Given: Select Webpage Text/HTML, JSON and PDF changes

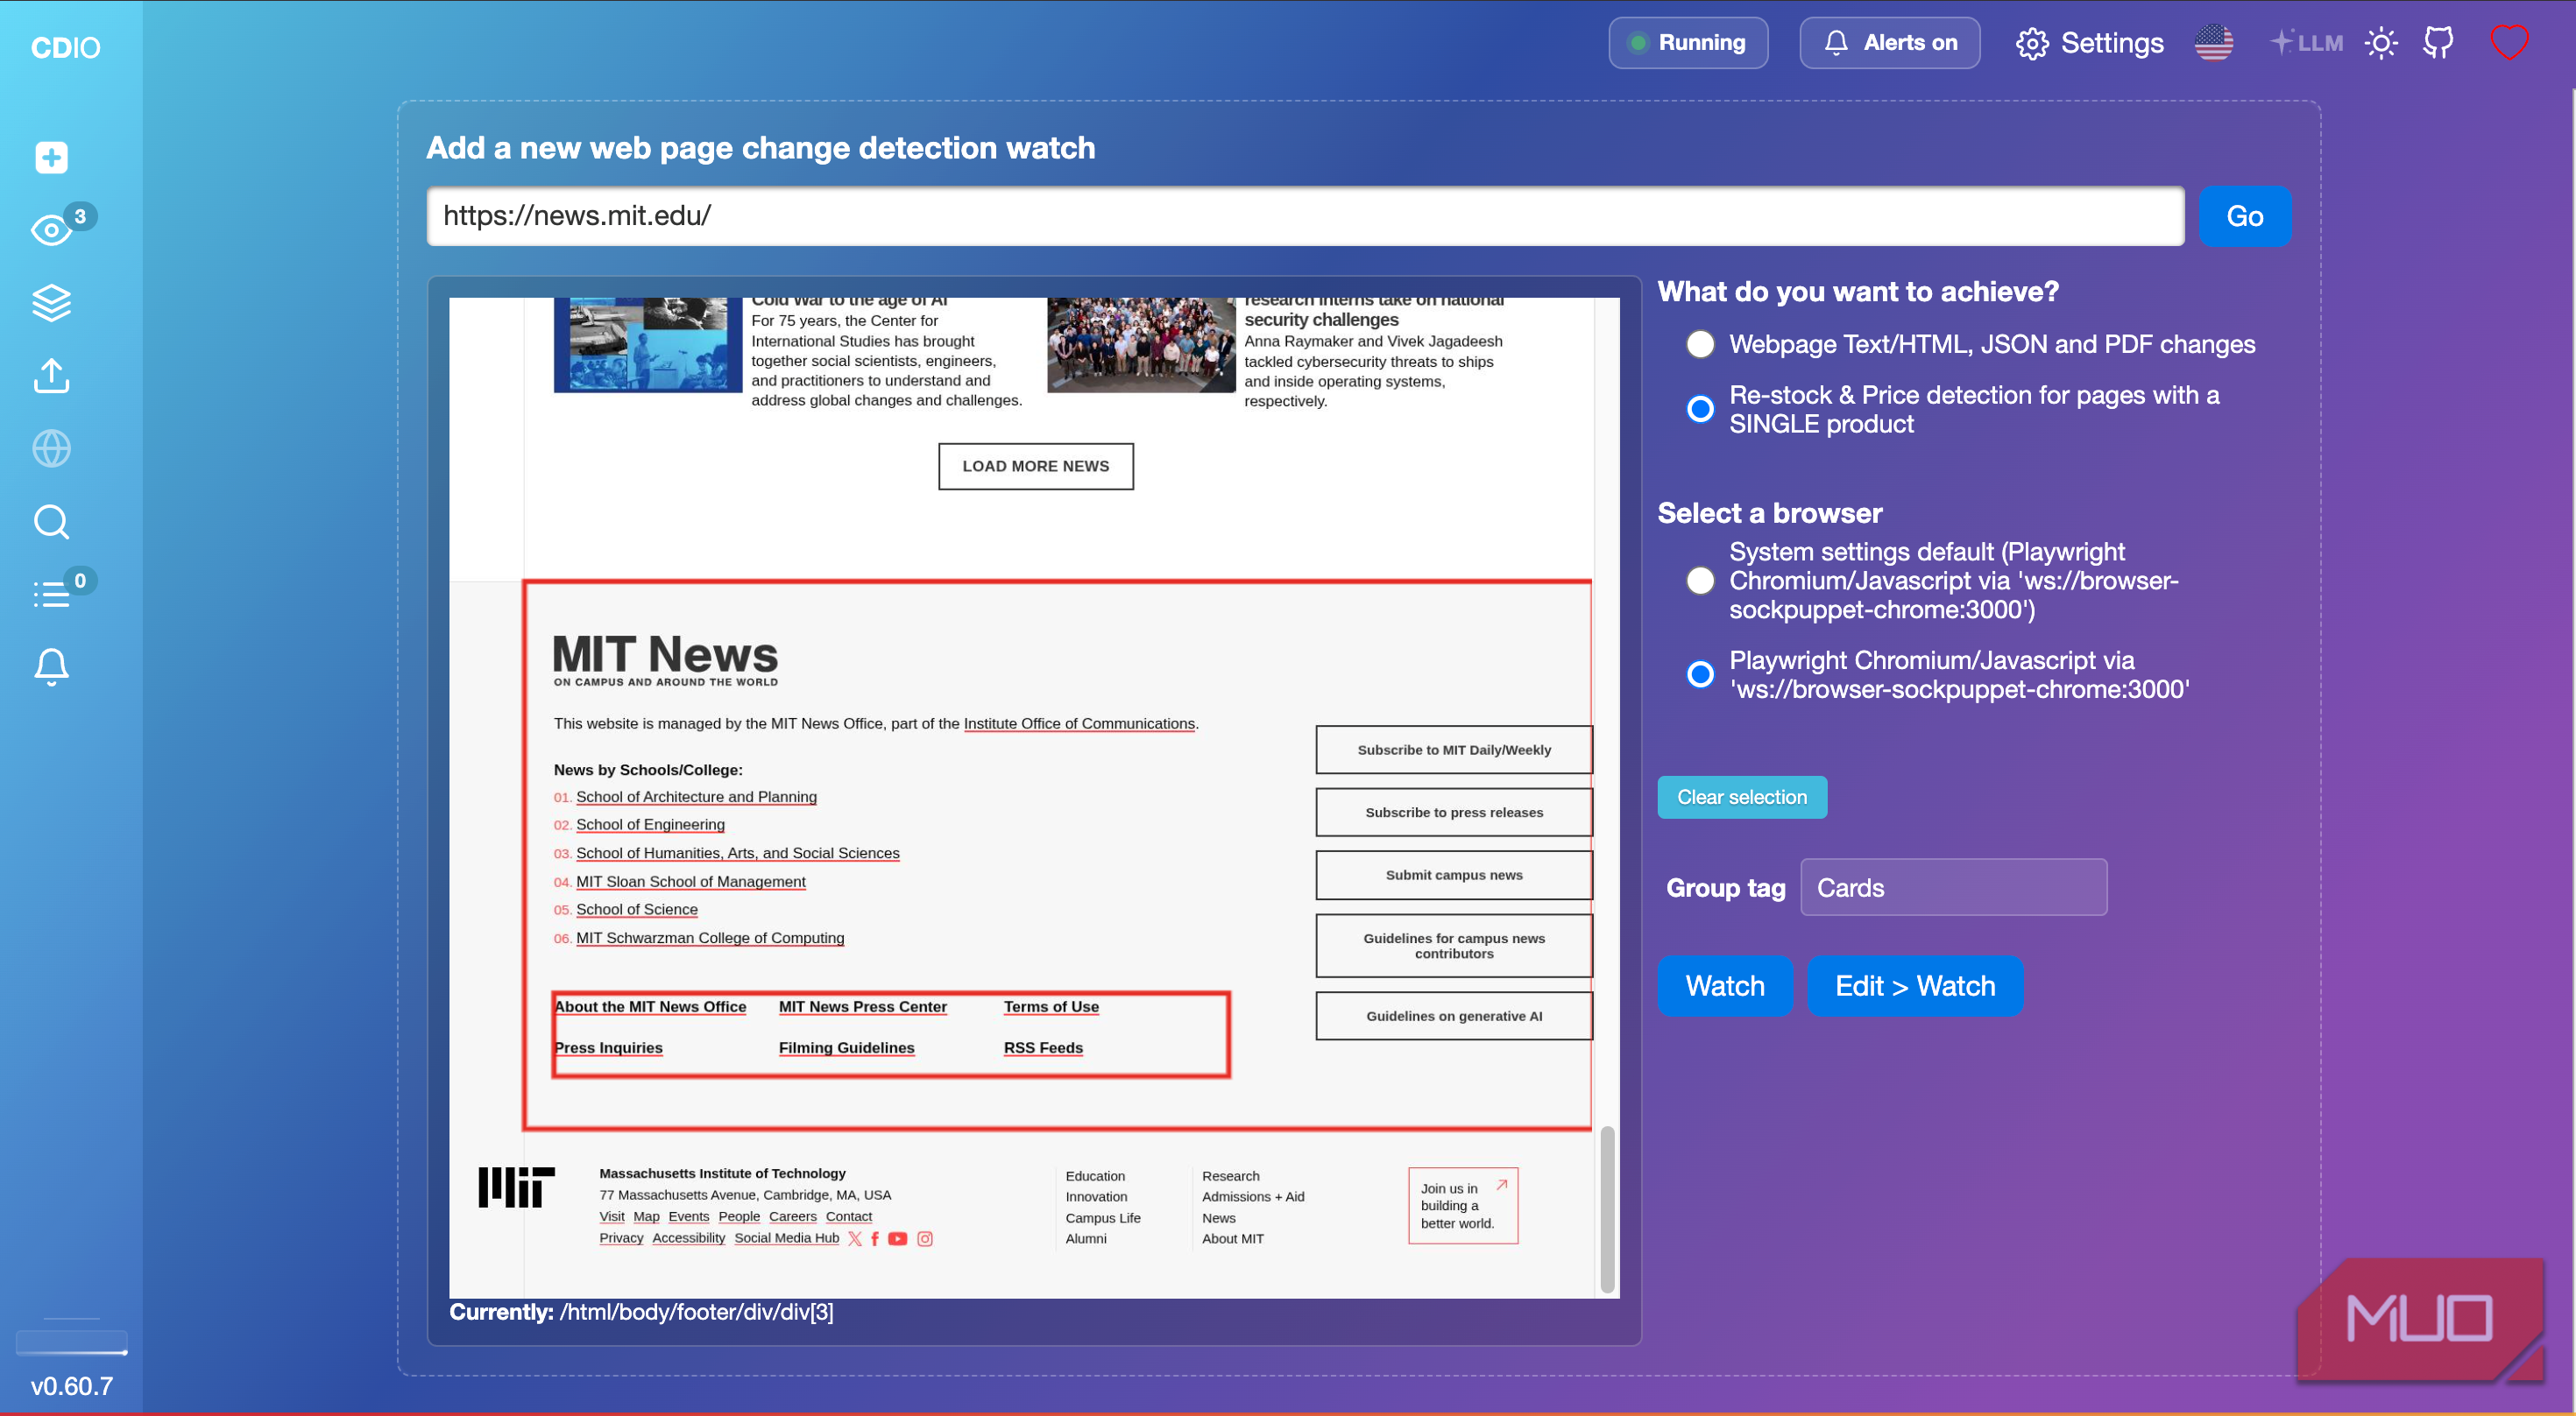Looking at the screenshot, I should (1700, 345).
